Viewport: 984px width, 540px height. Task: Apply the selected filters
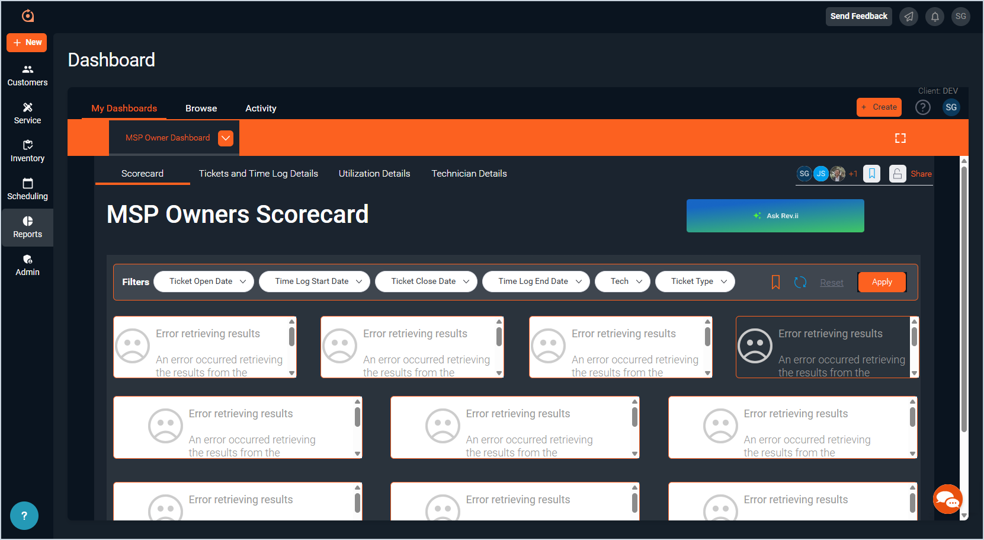coord(882,282)
